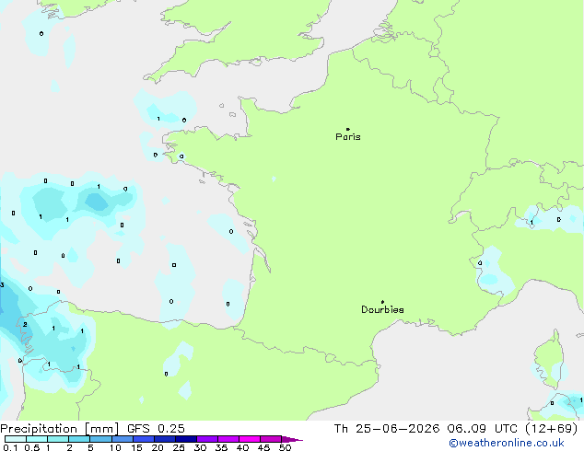Click the '06..09 UTC' time range text

click(483, 429)
